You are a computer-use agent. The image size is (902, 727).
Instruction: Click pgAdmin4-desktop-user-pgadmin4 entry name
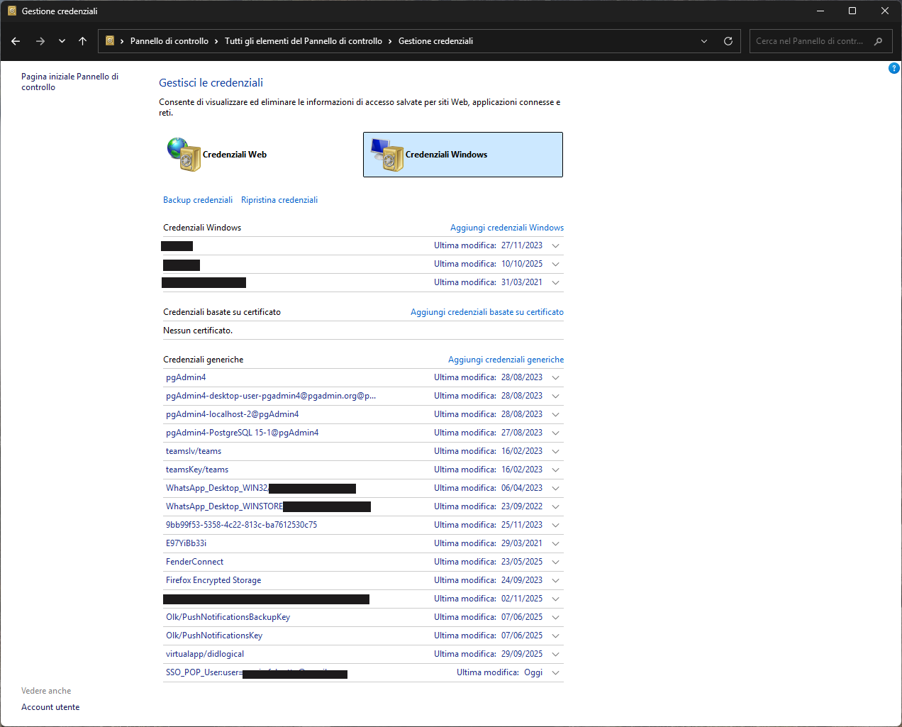(x=271, y=396)
